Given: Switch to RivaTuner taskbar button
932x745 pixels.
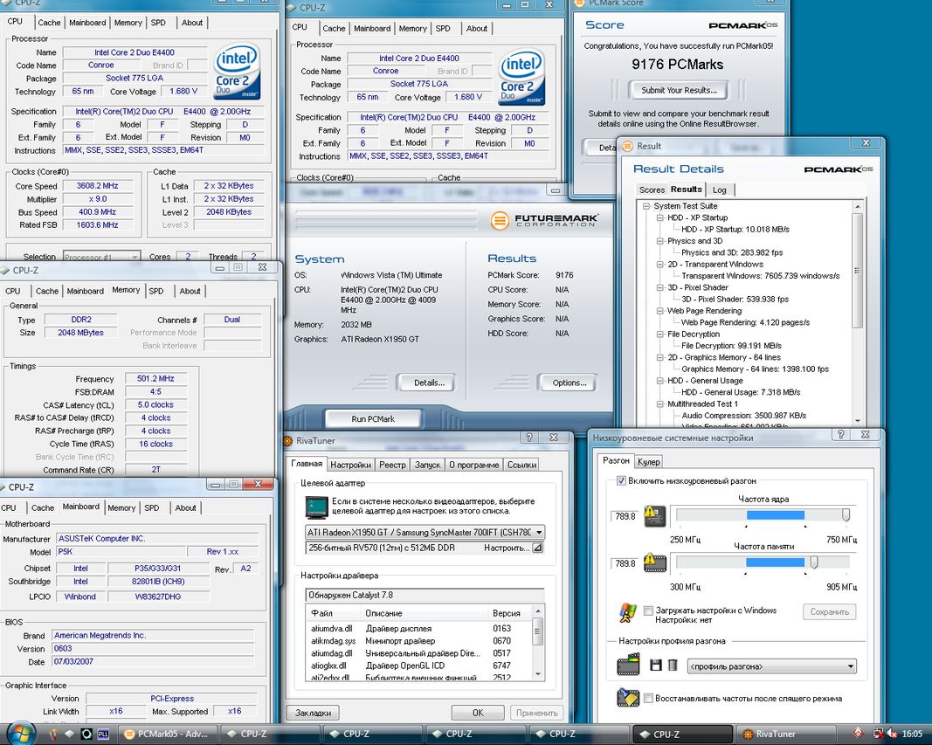Looking at the screenshot, I should click(x=787, y=734).
